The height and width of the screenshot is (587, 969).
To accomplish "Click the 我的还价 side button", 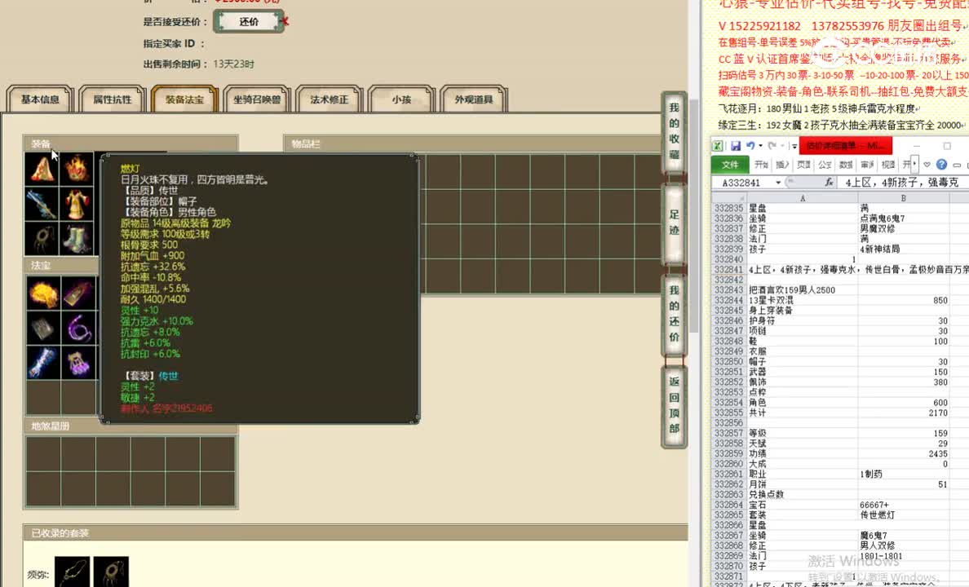I will (674, 314).
